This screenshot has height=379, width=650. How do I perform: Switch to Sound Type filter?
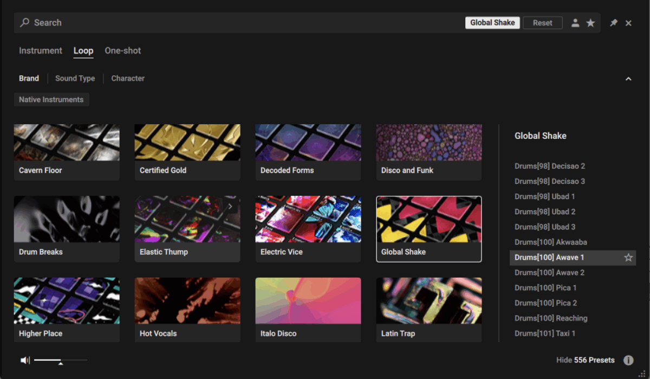[x=75, y=79]
